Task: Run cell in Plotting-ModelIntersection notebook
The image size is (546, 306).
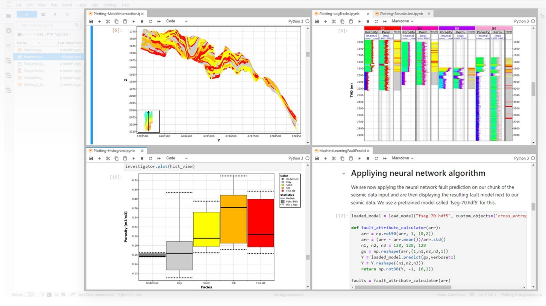Action: (133, 21)
